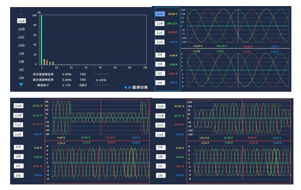Toggle 1U0 channel in the 17.71 V panel
Image resolution: width=301 pixels, height=190 pixels.
[x=18, y=134]
